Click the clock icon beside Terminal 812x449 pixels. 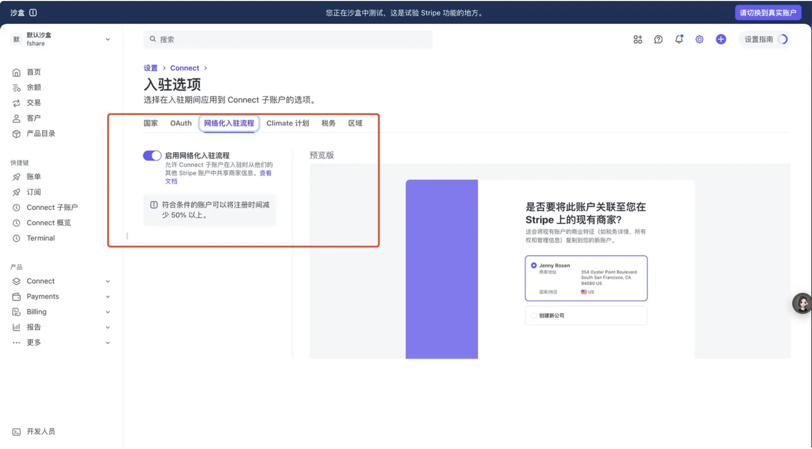17,238
